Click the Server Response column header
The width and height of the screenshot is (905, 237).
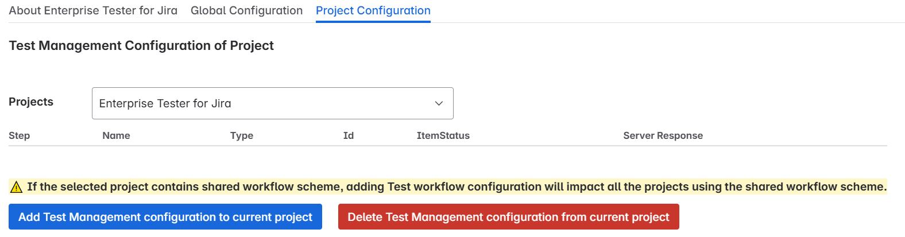663,135
